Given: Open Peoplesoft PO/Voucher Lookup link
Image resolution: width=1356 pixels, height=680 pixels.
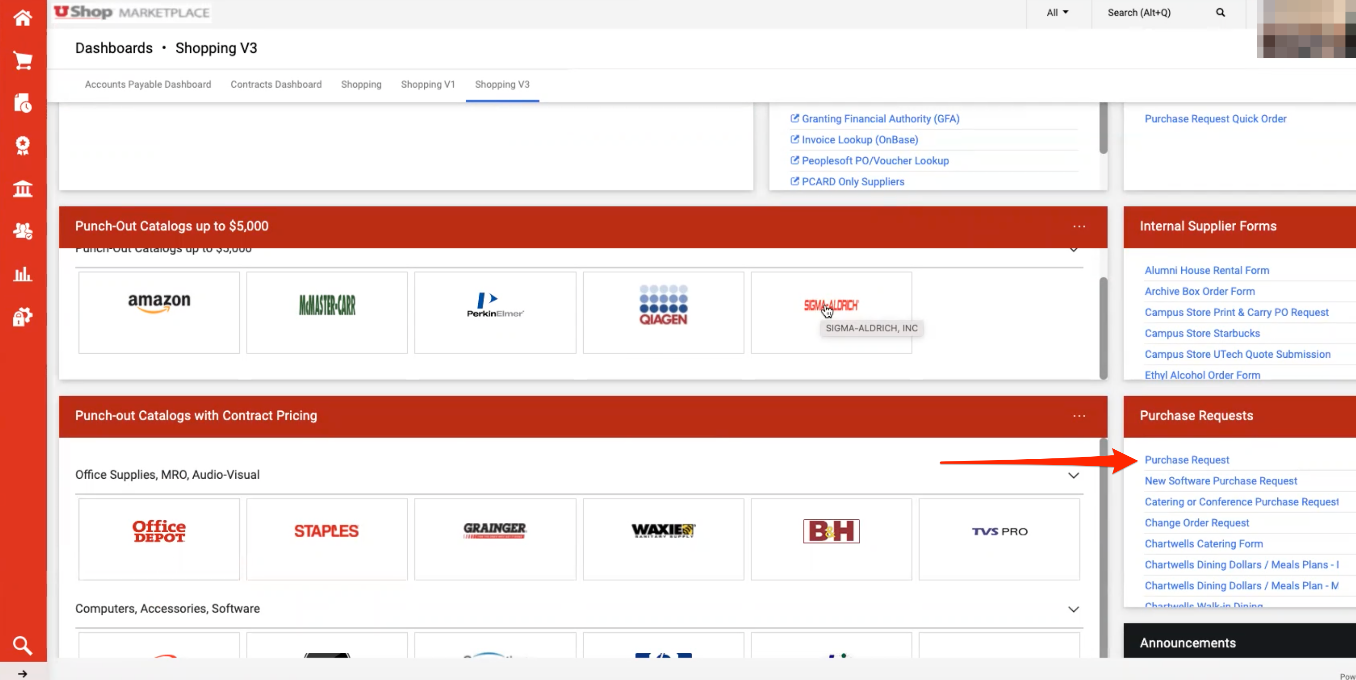Looking at the screenshot, I should point(875,161).
